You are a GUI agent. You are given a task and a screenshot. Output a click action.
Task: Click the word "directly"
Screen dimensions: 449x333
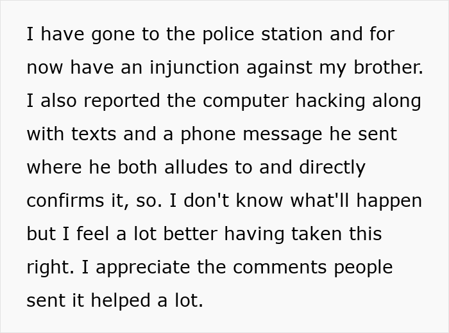click(x=332, y=167)
